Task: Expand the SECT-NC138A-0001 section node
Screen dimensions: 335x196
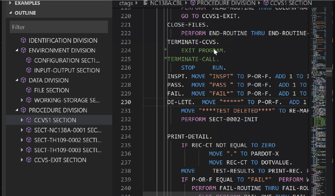Action: click(22, 130)
